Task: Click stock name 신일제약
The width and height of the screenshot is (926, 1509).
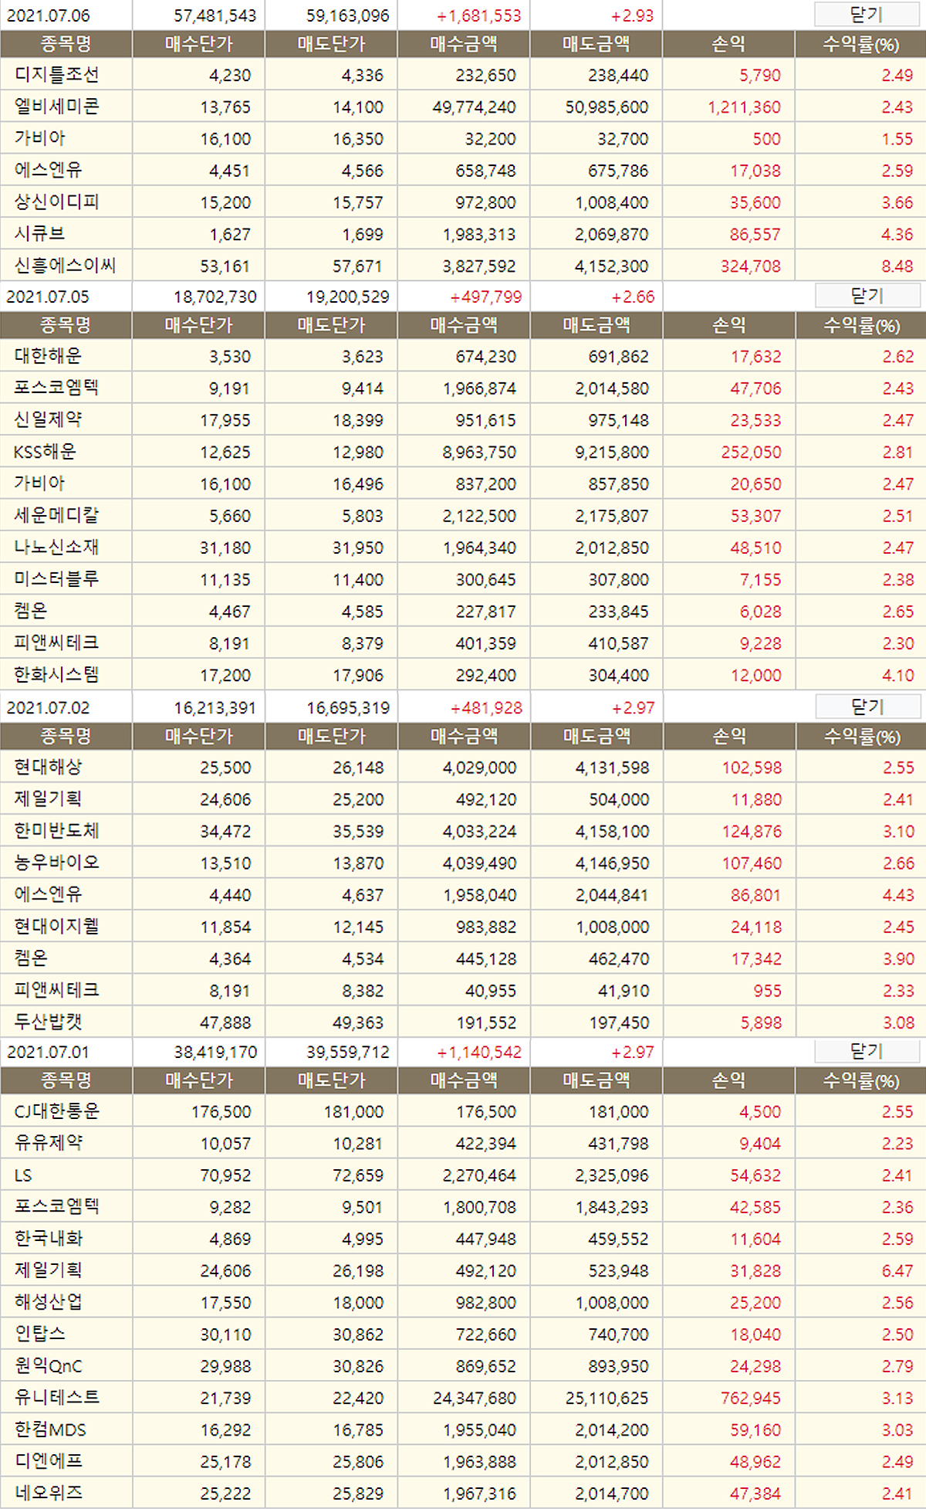Action: [x=48, y=420]
